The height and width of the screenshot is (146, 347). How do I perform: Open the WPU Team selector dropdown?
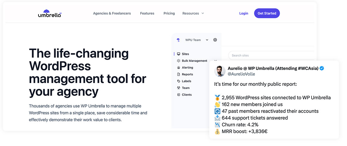click(x=197, y=40)
